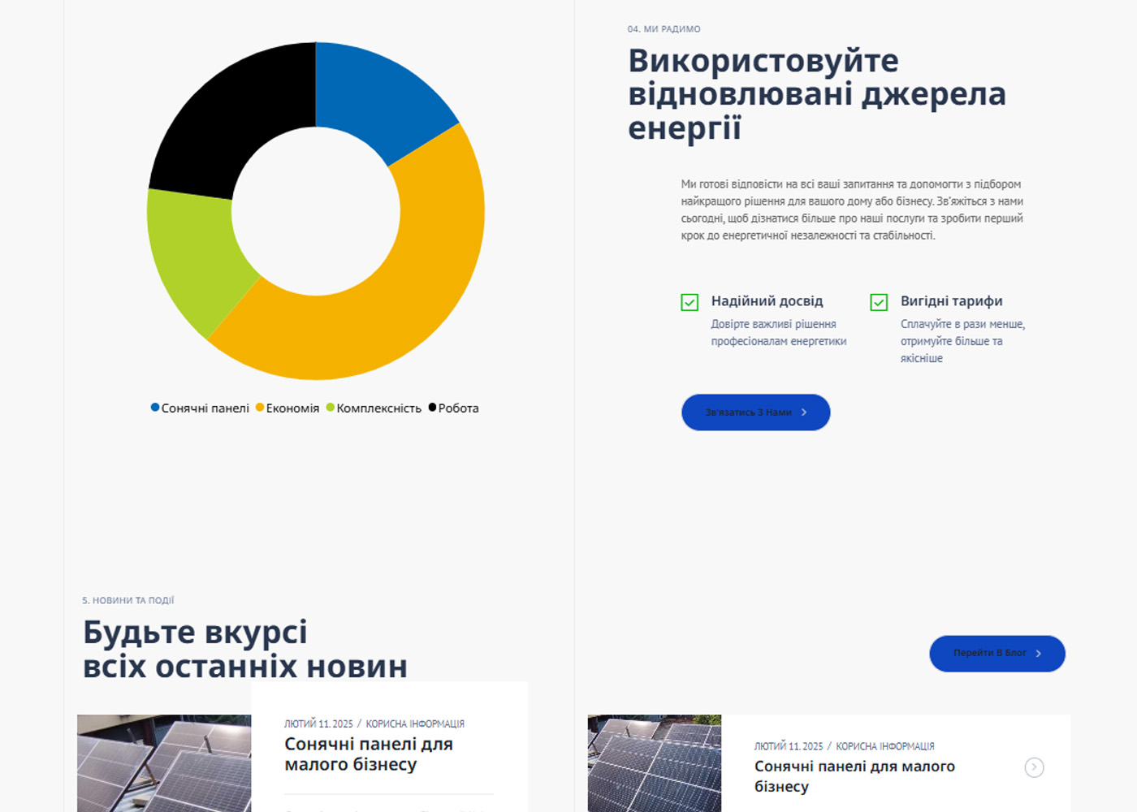Click the green Комплексність legend dot
The height and width of the screenshot is (812, 1137).
(331, 408)
